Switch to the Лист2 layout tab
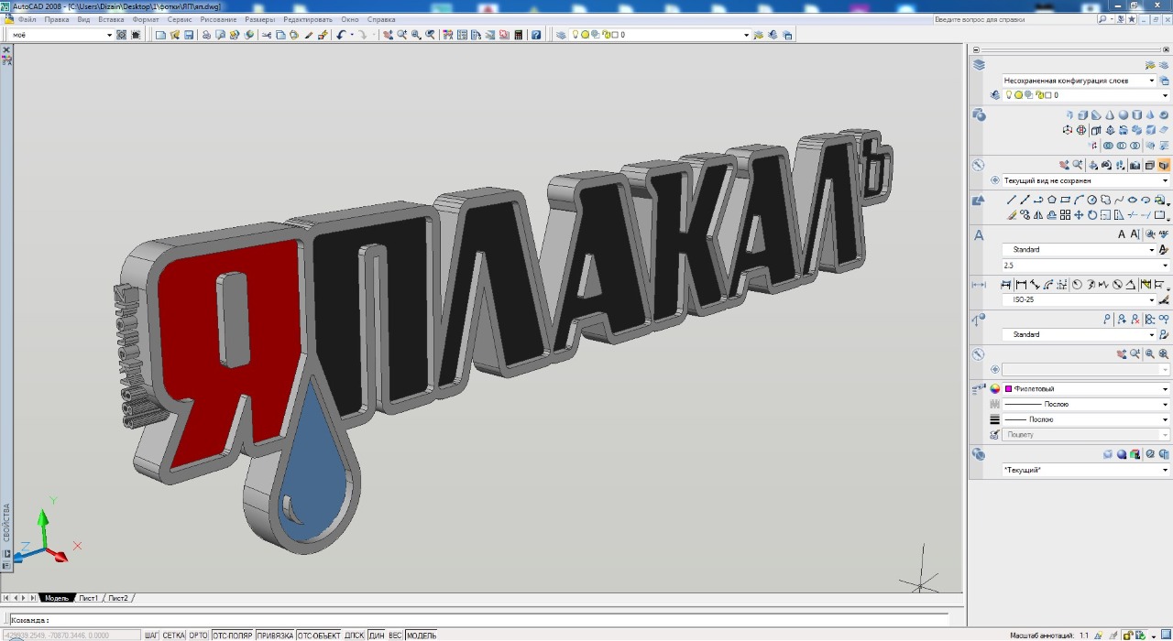This screenshot has height=641, width=1173. [x=118, y=598]
